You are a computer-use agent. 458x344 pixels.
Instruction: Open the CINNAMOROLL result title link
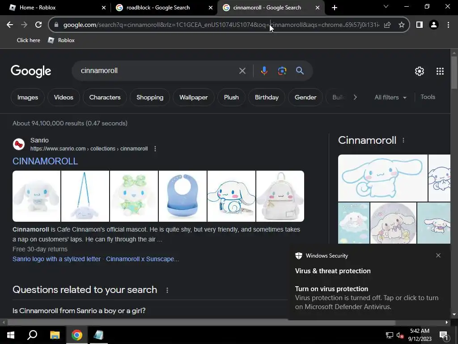[x=45, y=161]
